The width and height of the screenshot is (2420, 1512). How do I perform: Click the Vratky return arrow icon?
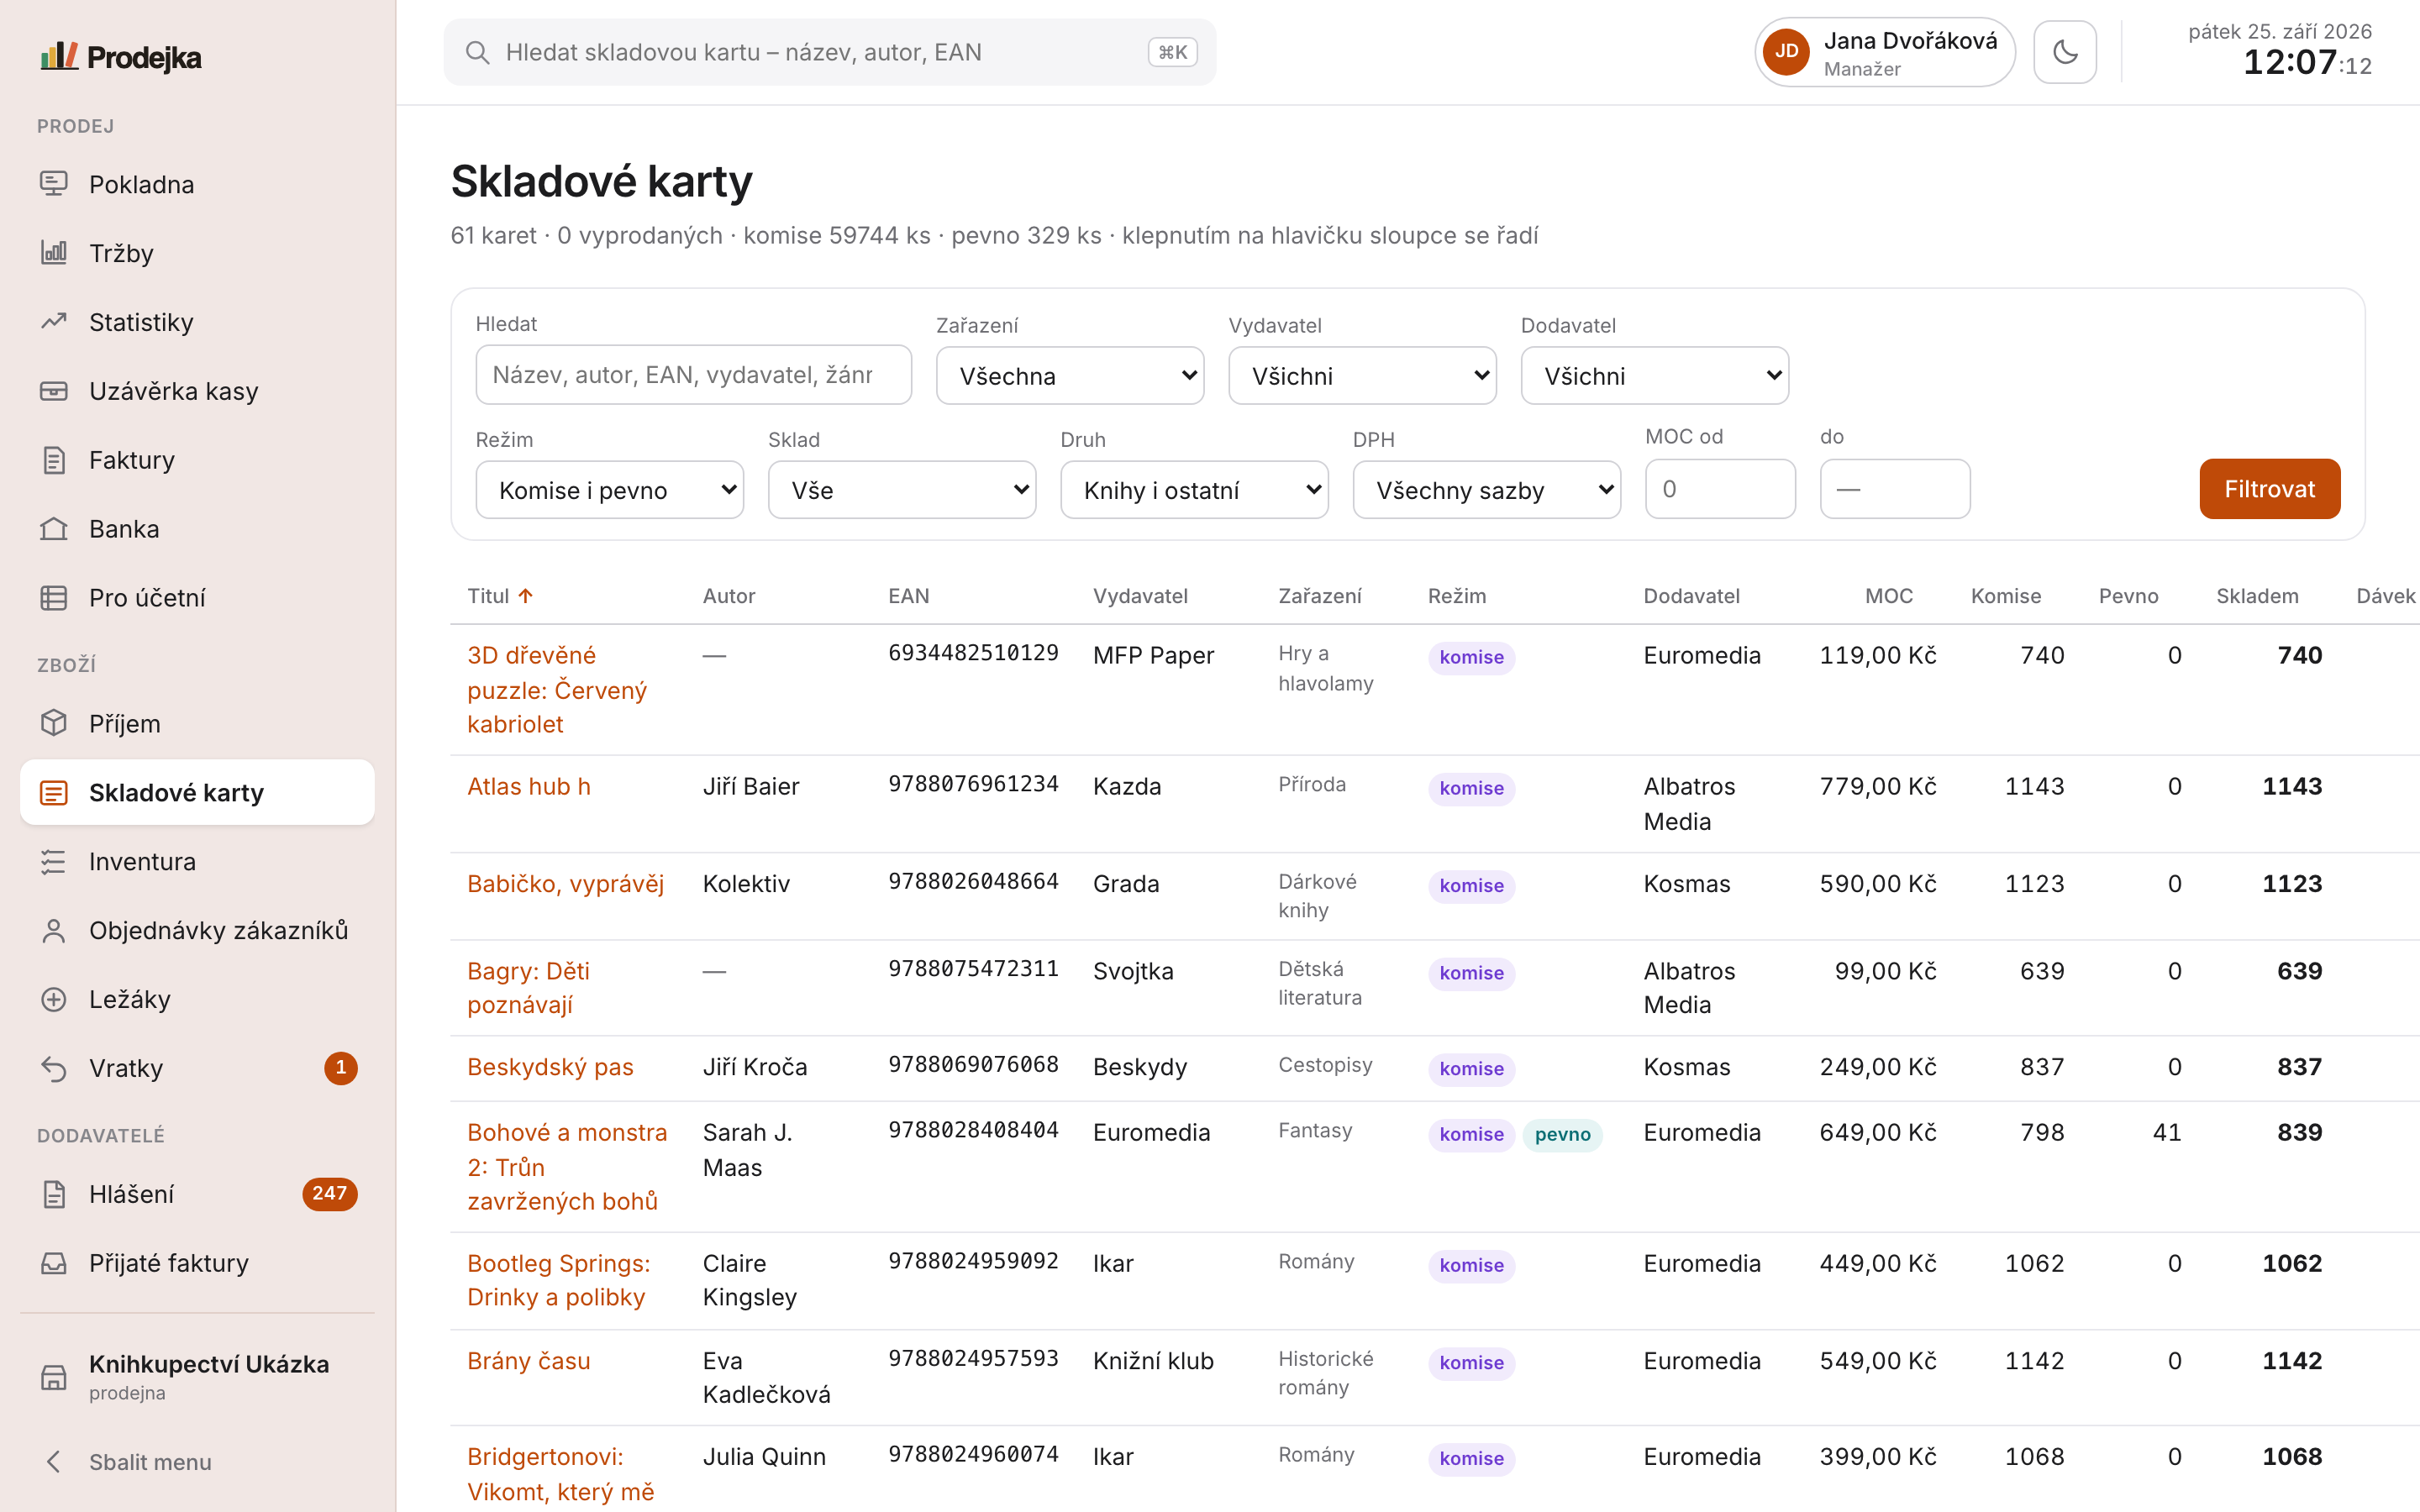(x=54, y=1069)
